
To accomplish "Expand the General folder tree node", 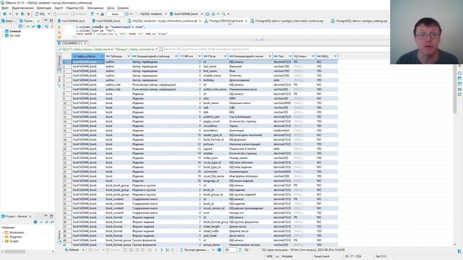I will click(3, 31).
